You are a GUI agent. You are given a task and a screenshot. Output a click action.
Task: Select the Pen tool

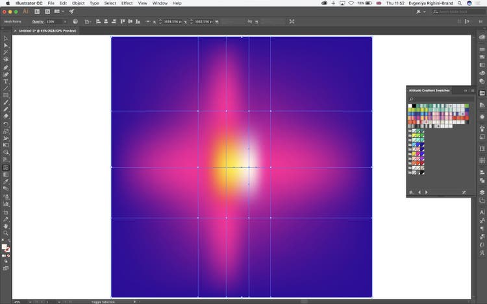(6, 67)
